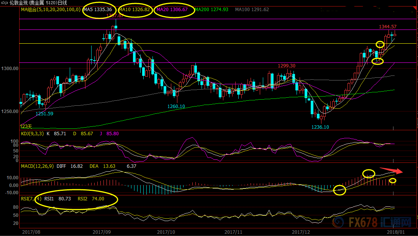Click the 1344.57 high price marker
This screenshot has width=418, height=236.
(x=387, y=27)
